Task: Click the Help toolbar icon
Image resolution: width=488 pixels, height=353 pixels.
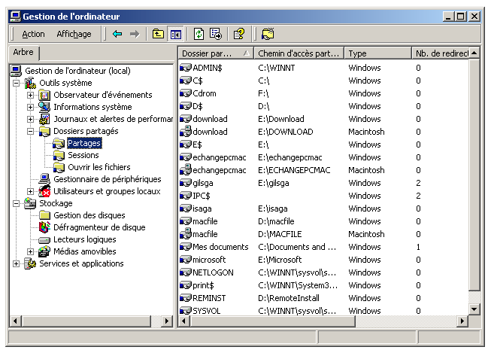Action: click(239, 34)
